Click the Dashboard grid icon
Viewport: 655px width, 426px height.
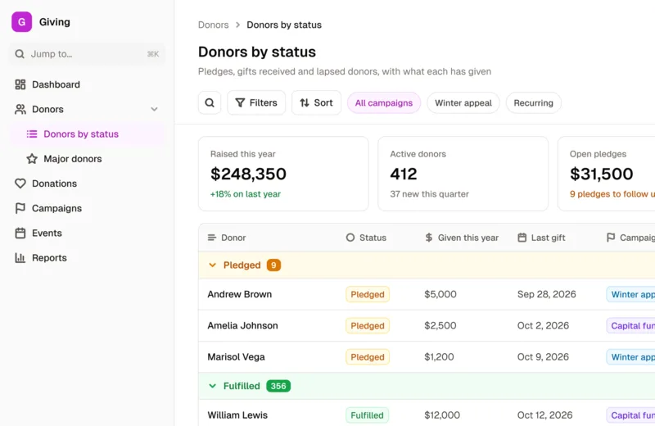[x=20, y=84]
